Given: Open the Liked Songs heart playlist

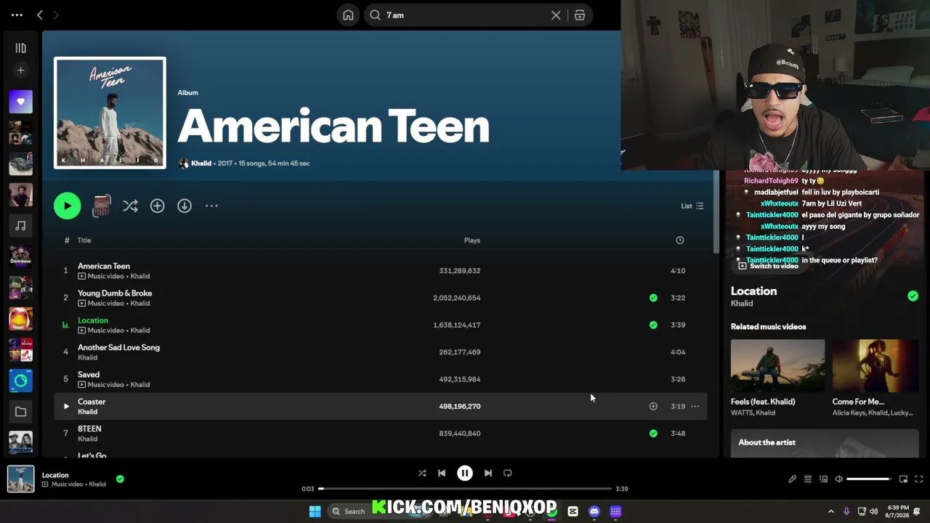Looking at the screenshot, I should [20, 102].
